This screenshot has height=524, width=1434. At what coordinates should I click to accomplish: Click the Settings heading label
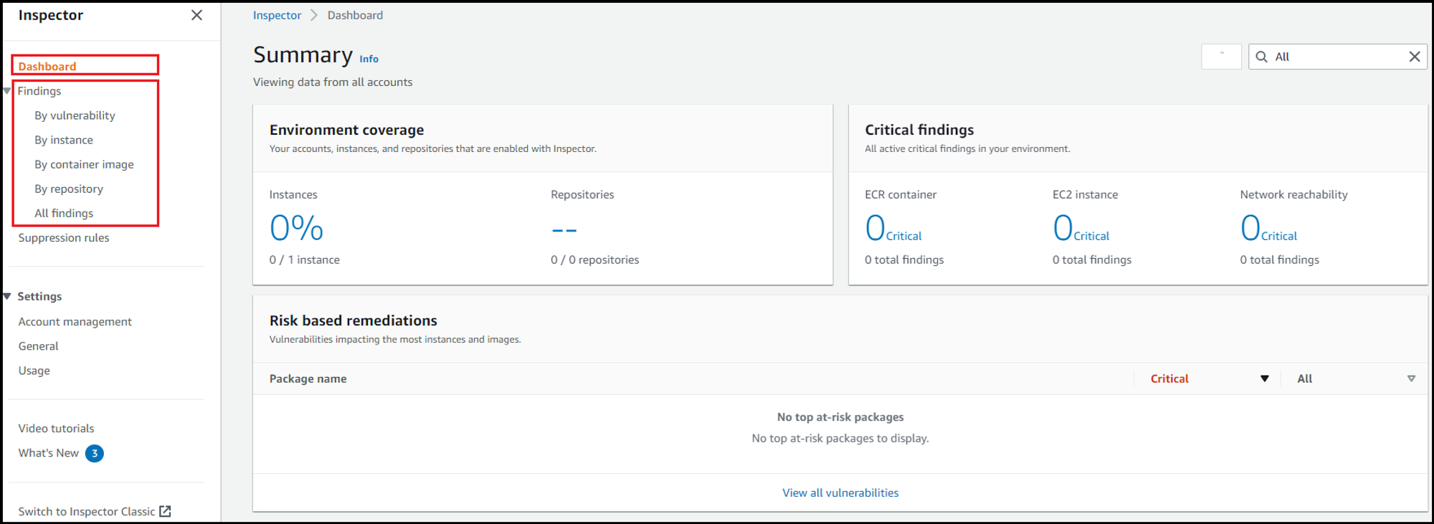[39, 296]
